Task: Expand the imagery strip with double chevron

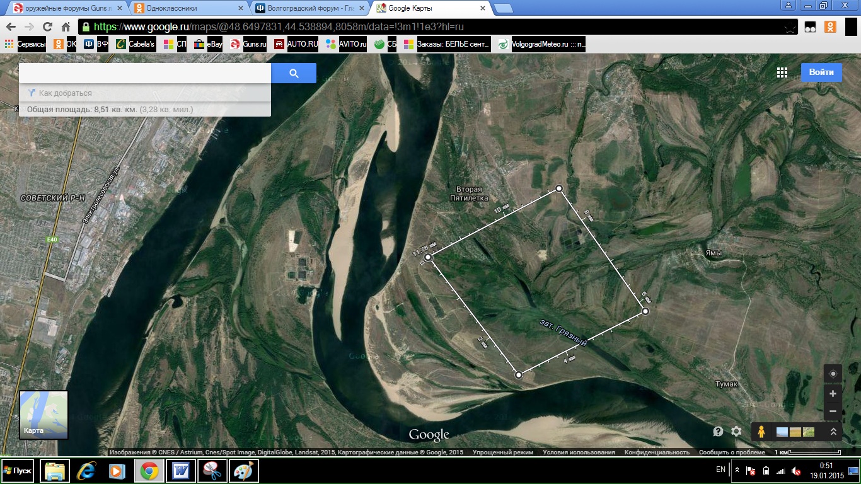Action: (x=833, y=432)
